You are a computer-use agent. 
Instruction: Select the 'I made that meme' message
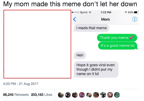[92, 28]
